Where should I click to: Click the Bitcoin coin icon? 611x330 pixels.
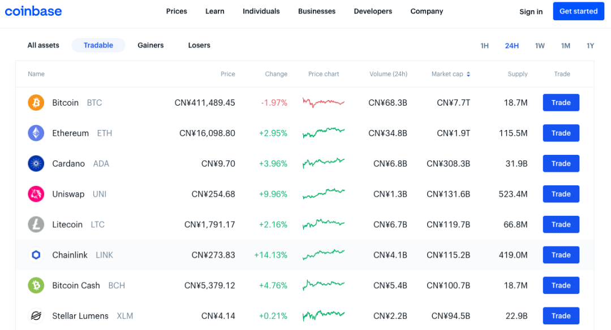coord(36,103)
